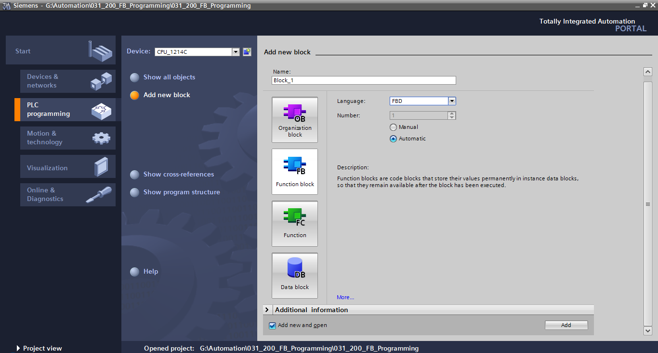Open Devices & networks portal

coord(68,81)
